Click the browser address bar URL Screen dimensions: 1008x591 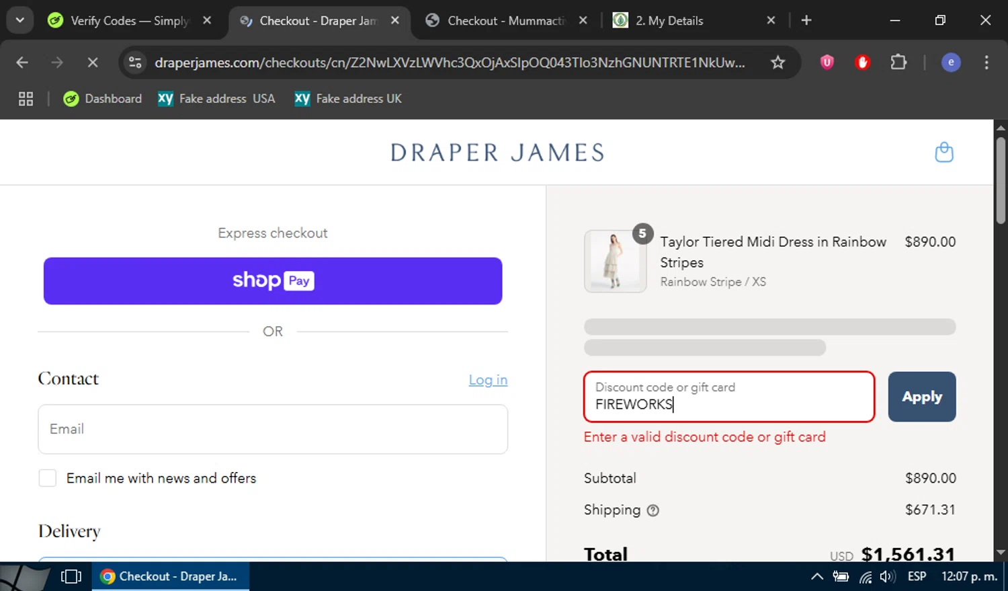450,63
